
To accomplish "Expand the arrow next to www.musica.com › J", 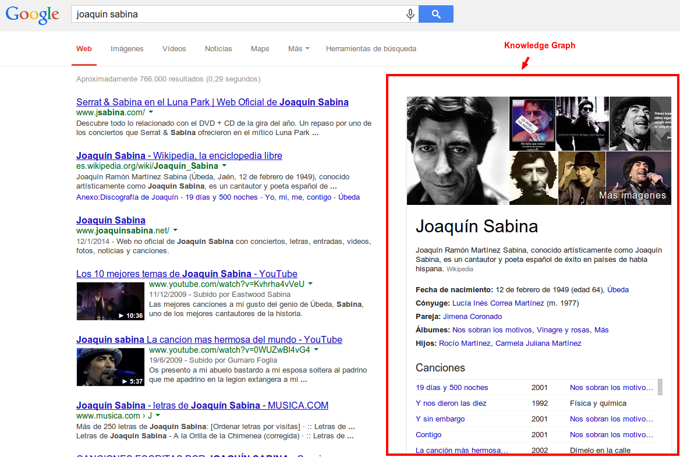I will tap(158, 416).
